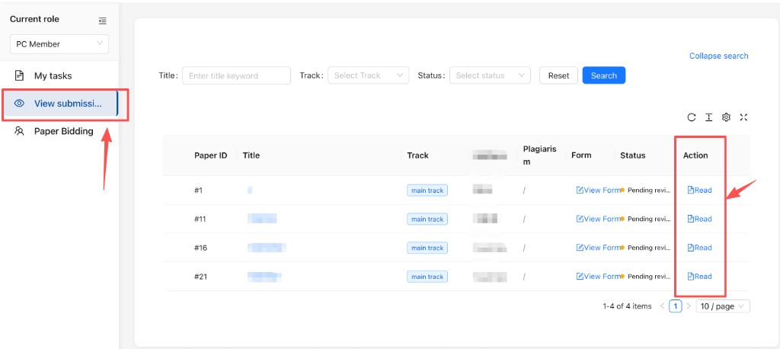
Task: Click the refresh table icon
Action: (x=692, y=117)
